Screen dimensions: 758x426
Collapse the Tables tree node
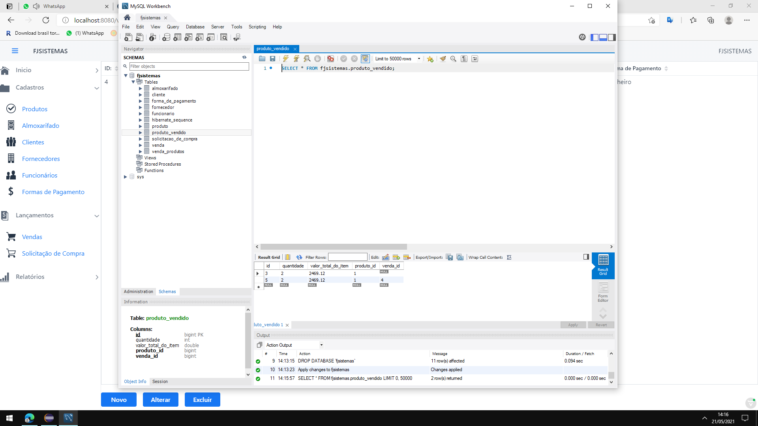pos(133,82)
